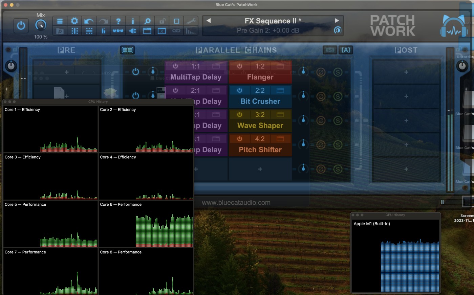Click the chain link icon in toolbar
This screenshot has width=474, height=295.
click(176, 31)
